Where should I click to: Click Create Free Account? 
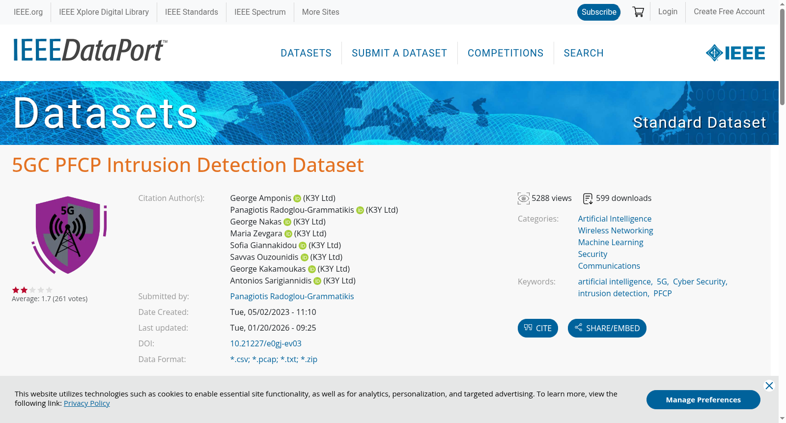[x=729, y=12]
